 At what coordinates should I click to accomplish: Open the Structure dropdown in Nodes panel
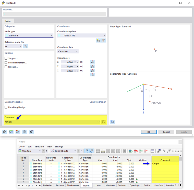pos(30,151)
